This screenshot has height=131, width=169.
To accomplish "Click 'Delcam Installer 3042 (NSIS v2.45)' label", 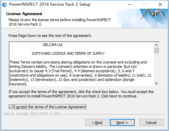I will coord(32,114).
